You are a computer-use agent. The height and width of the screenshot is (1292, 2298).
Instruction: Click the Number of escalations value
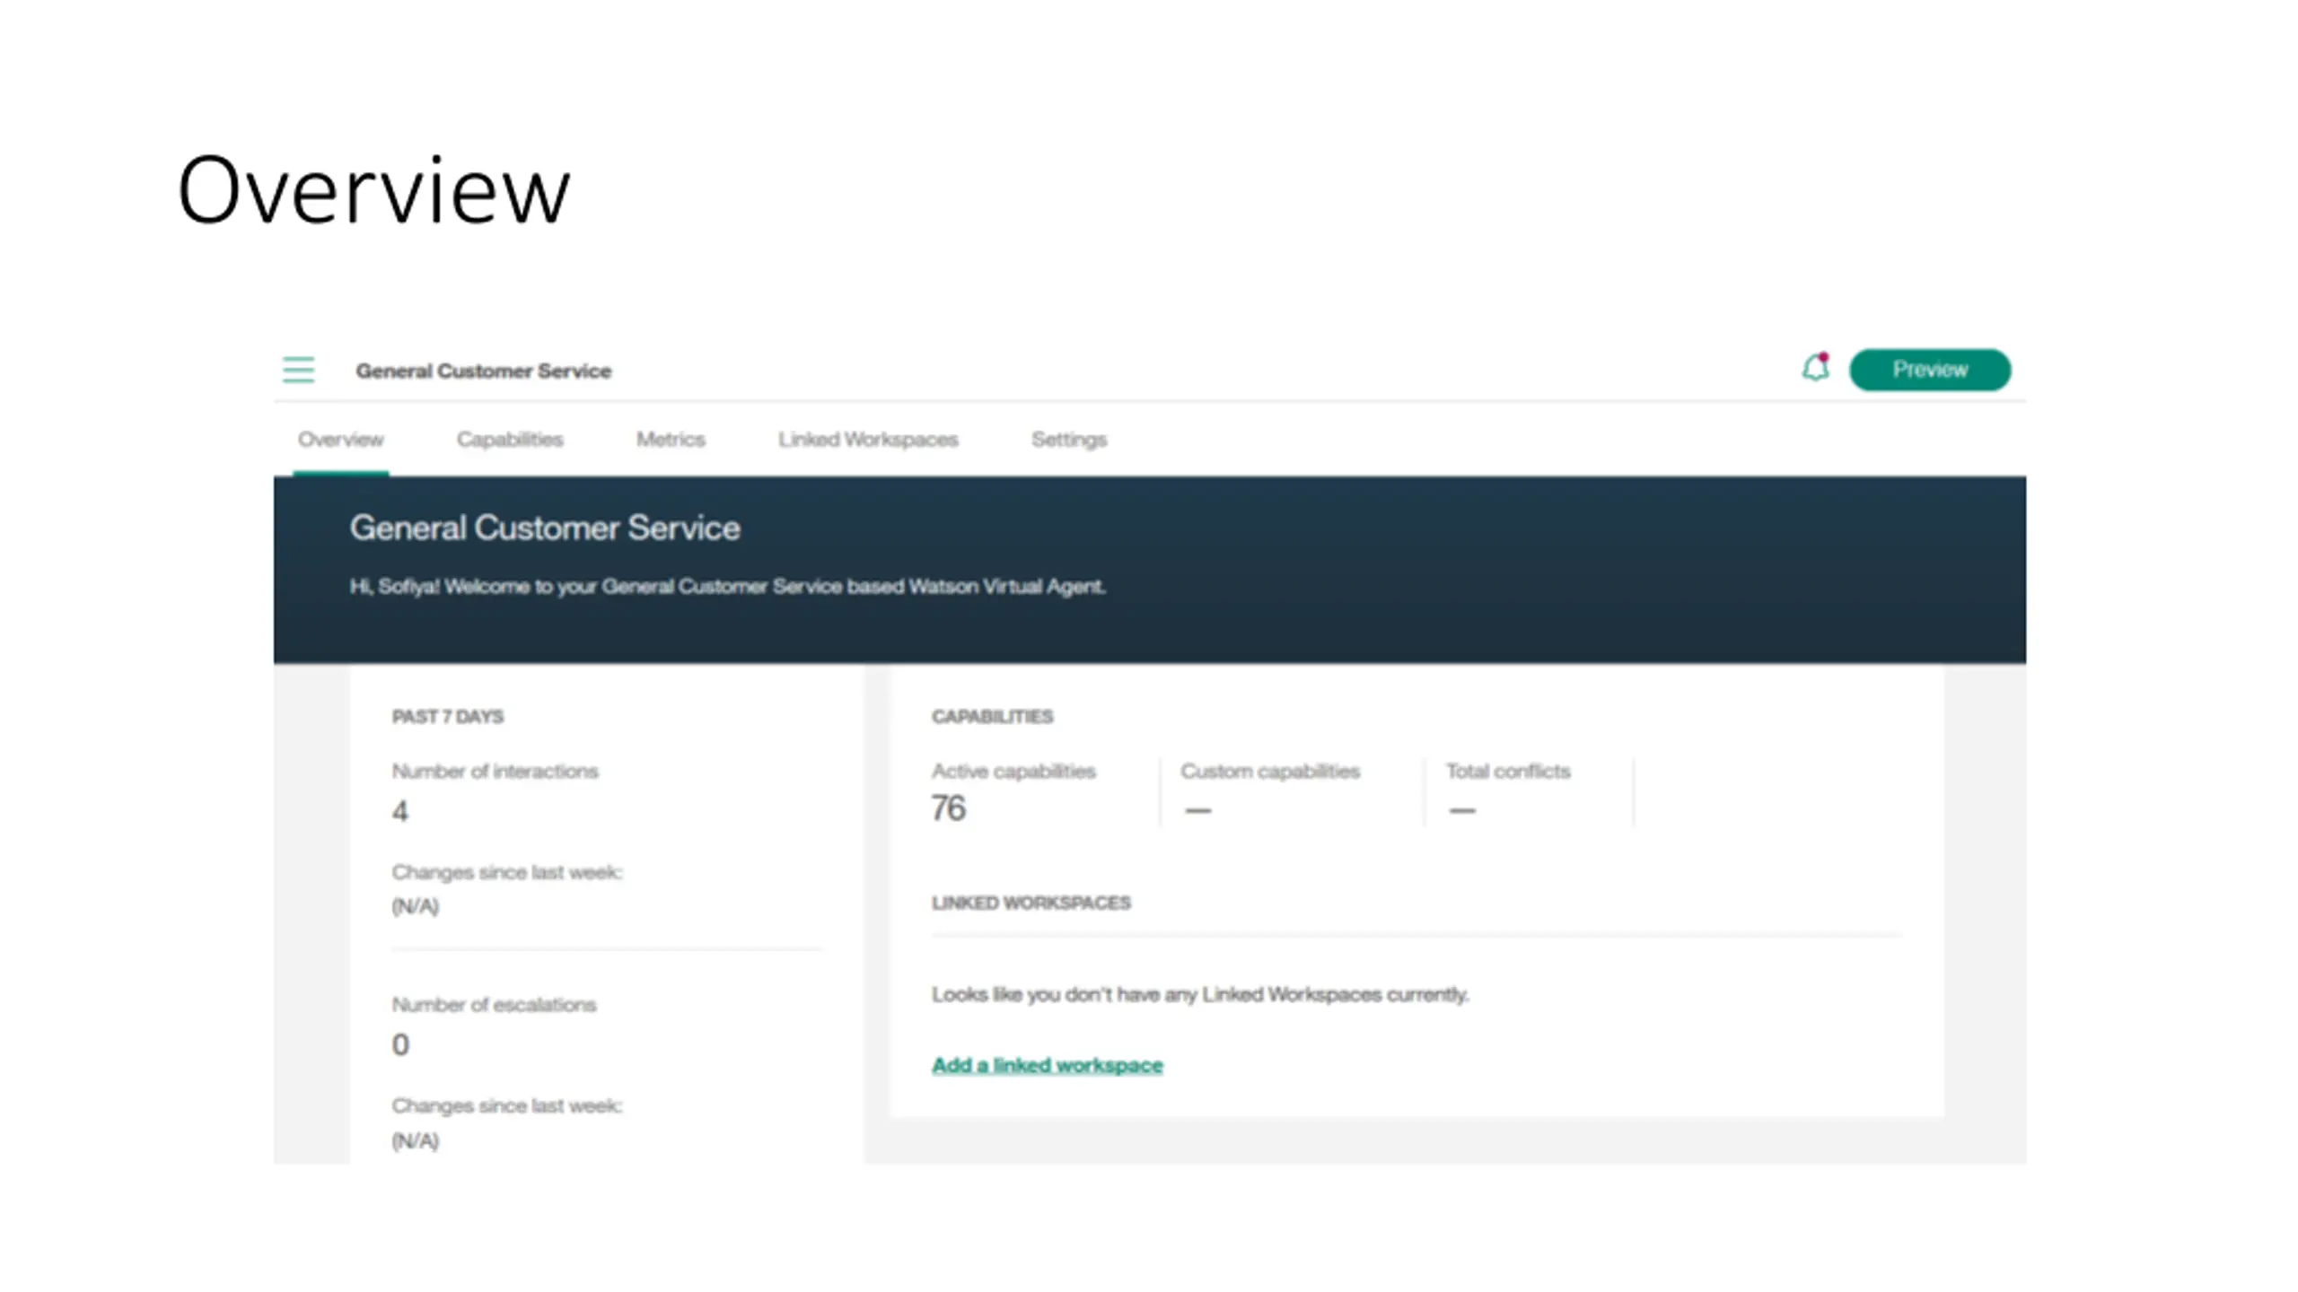[x=400, y=1044]
